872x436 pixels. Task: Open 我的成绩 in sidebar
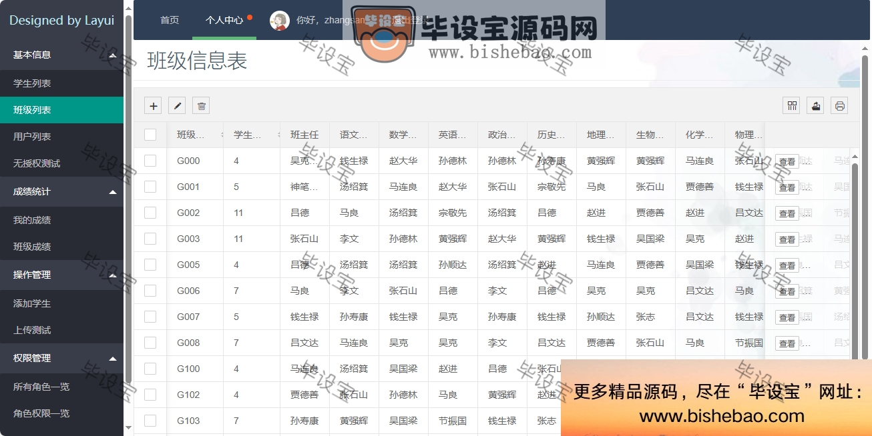coord(61,220)
